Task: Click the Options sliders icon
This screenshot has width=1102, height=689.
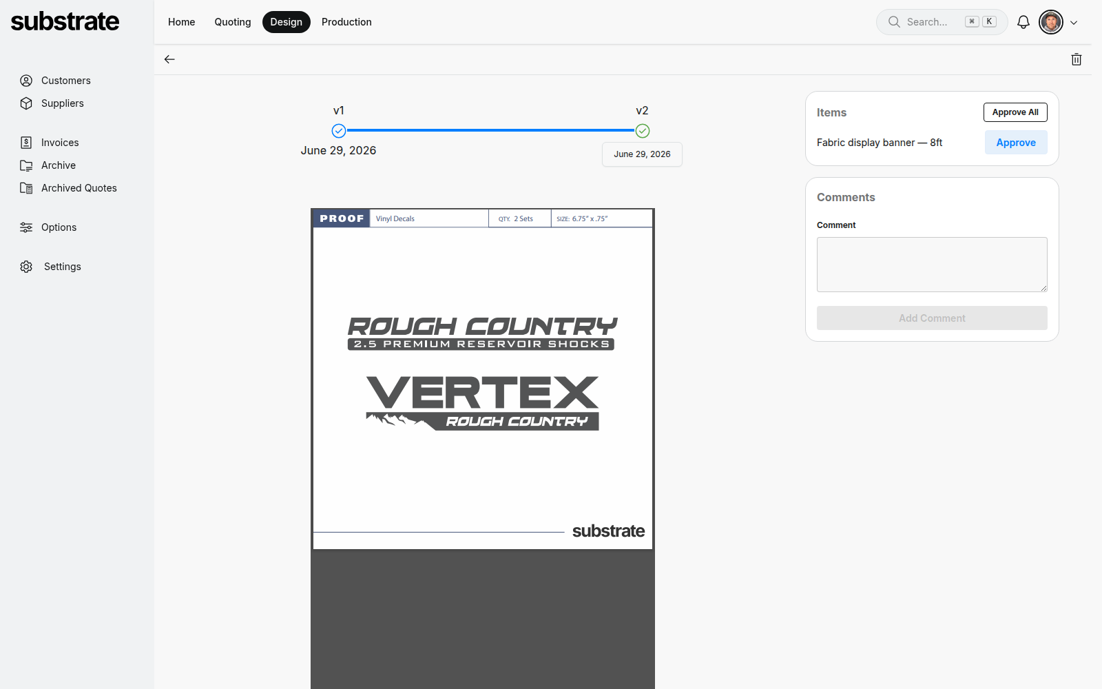Action: [26, 227]
